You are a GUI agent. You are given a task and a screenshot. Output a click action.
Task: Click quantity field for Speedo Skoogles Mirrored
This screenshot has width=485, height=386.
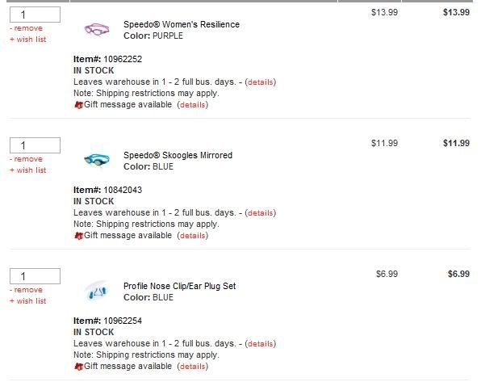(35, 145)
